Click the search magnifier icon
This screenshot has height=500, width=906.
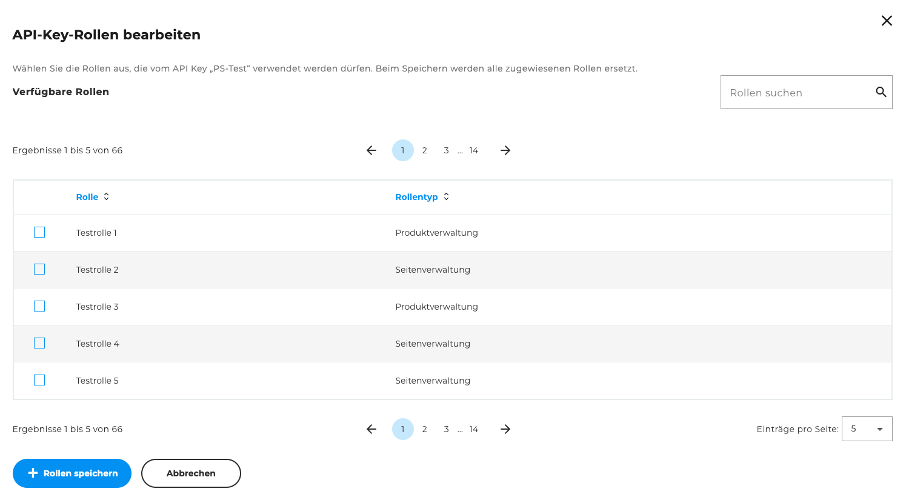(881, 92)
